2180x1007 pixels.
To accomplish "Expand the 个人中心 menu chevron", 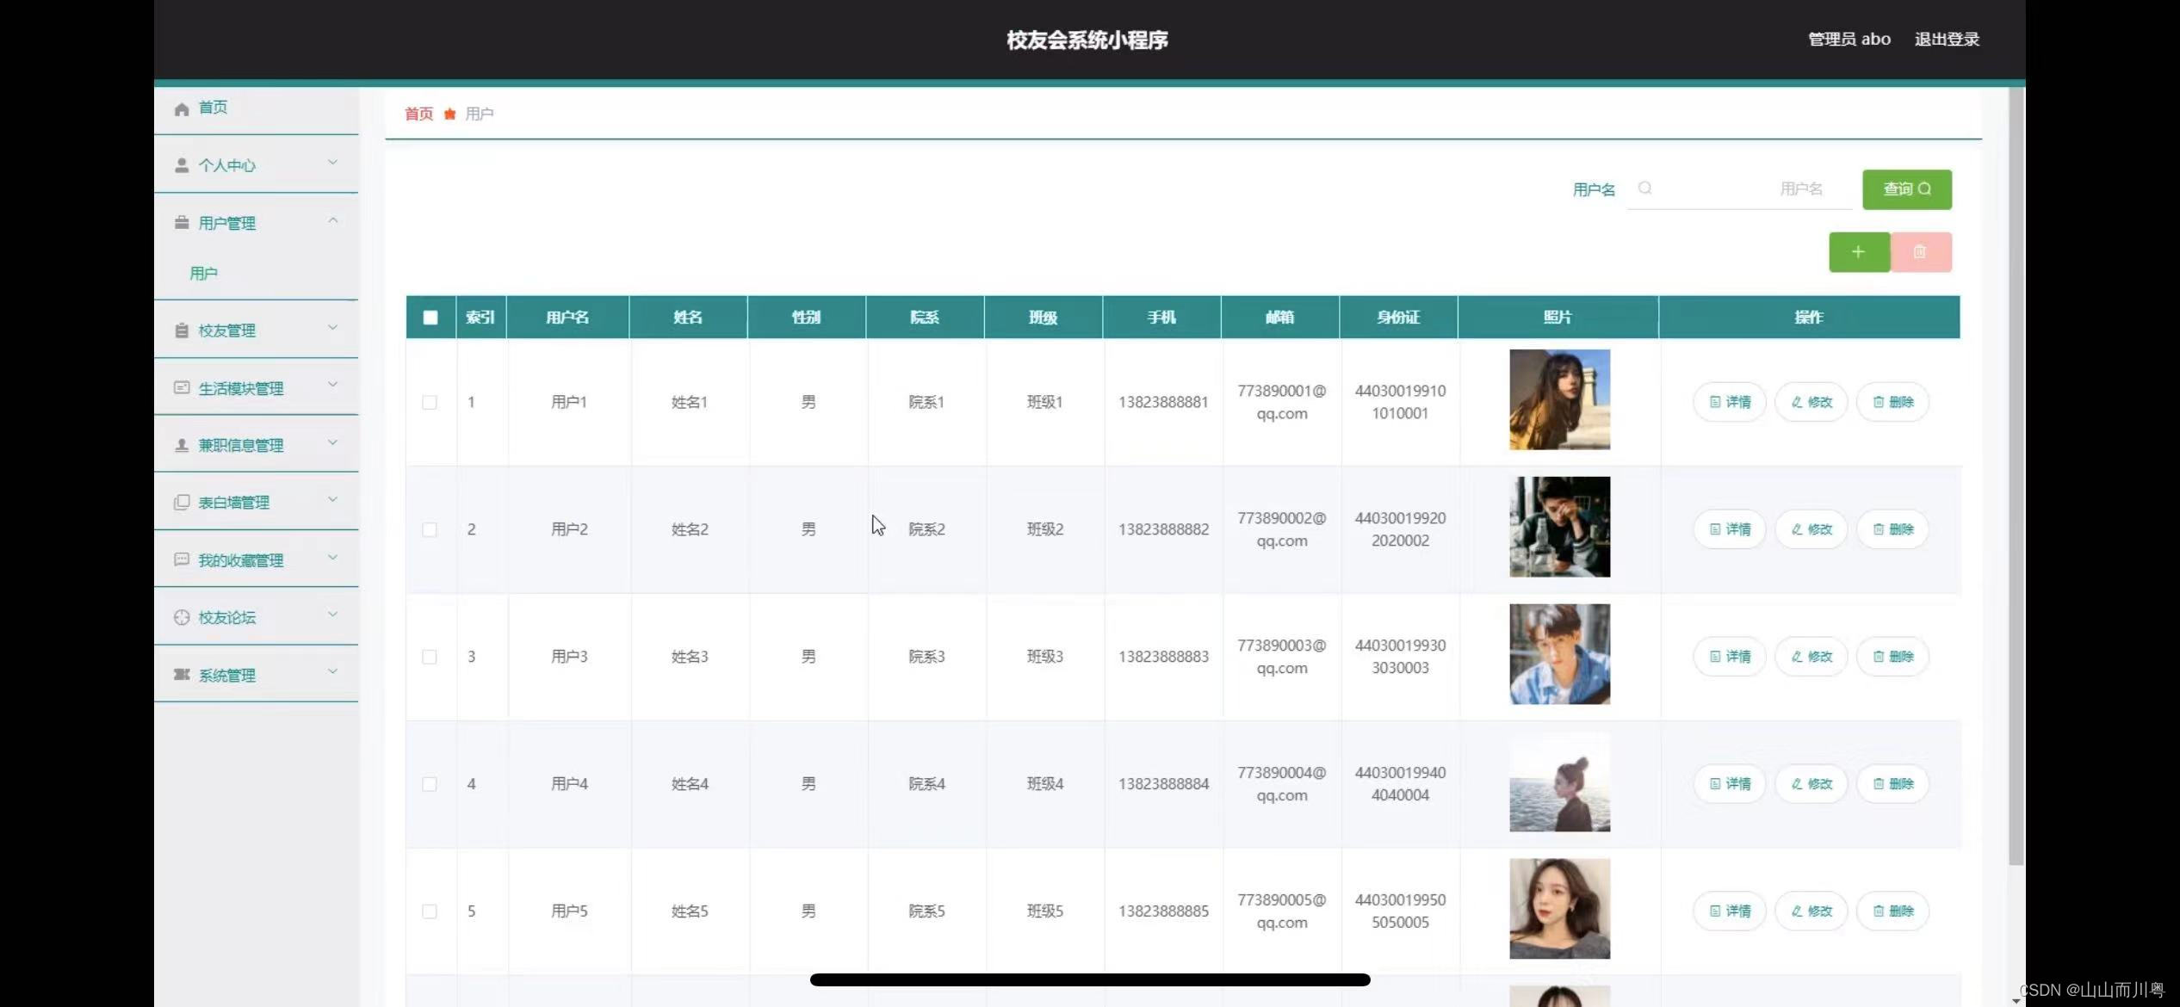I will (332, 163).
